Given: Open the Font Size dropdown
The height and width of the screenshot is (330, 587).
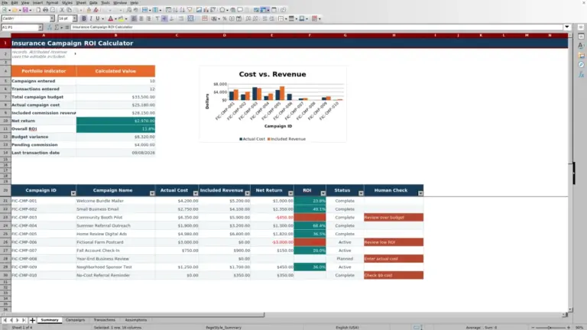Looking at the screenshot, I should [74, 18].
